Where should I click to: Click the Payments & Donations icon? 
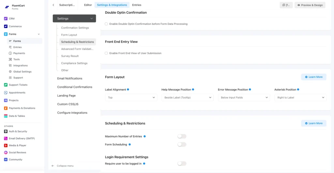[x=6, y=108]
